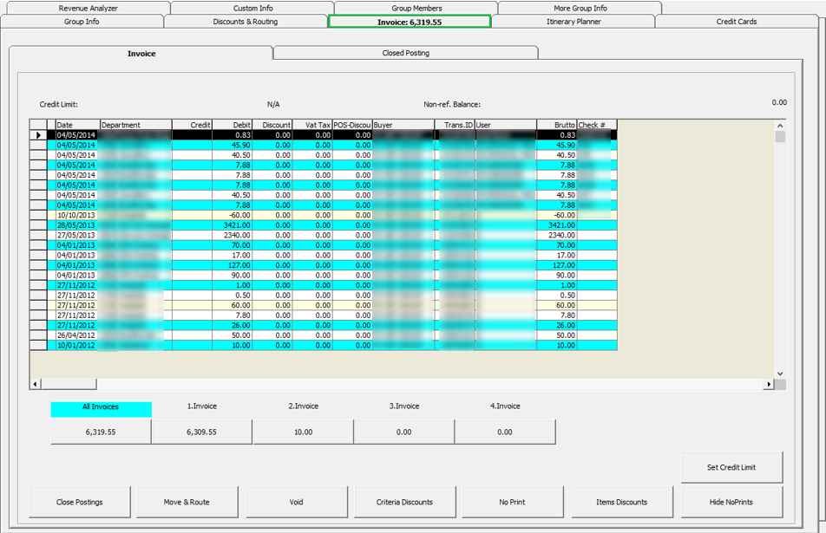Select the More Group Info tab
The height and width of the screenshot is (533, 826).
click(x=580, y=8)
